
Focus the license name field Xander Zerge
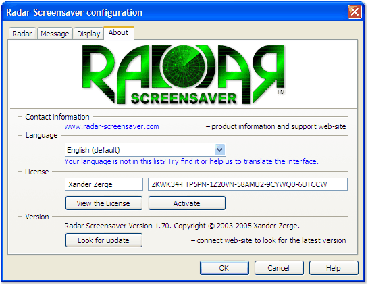(104, 184)
